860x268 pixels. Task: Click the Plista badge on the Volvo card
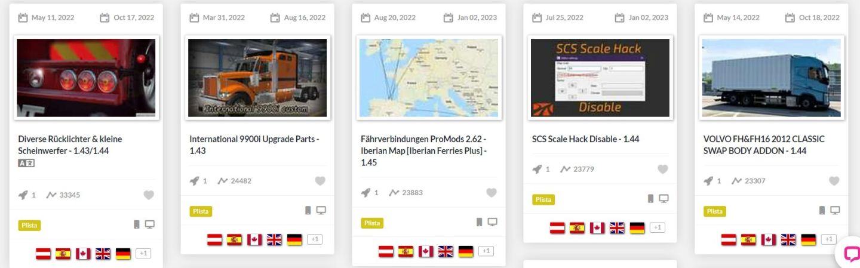(x=714, y=211)
